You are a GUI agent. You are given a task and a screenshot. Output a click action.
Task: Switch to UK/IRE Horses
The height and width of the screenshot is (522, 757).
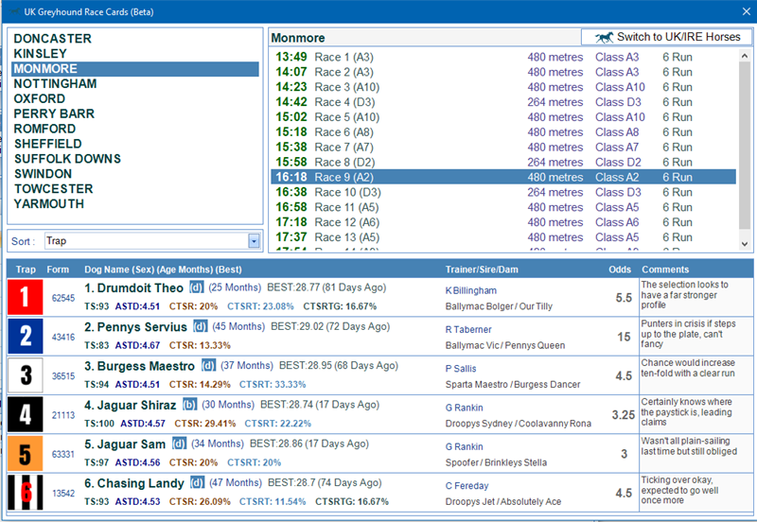pos(667,37)
